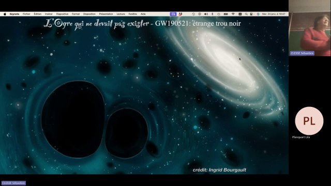Open the Bluetooth menu bar icon
The height and width of the screenshot is (186, 331).
coord(213,14)
